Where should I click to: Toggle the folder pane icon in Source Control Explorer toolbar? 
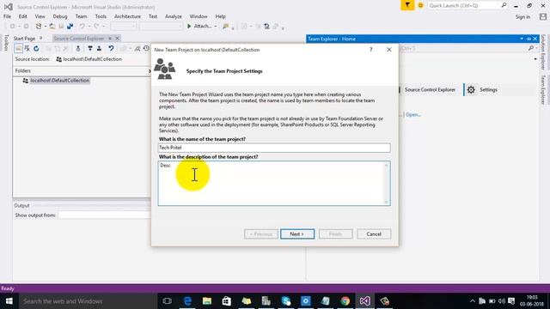19,49
